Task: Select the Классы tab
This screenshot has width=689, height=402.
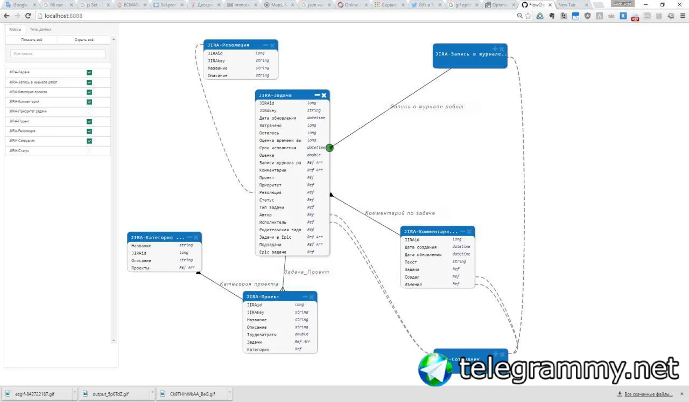Action: (x=15, y=29)
